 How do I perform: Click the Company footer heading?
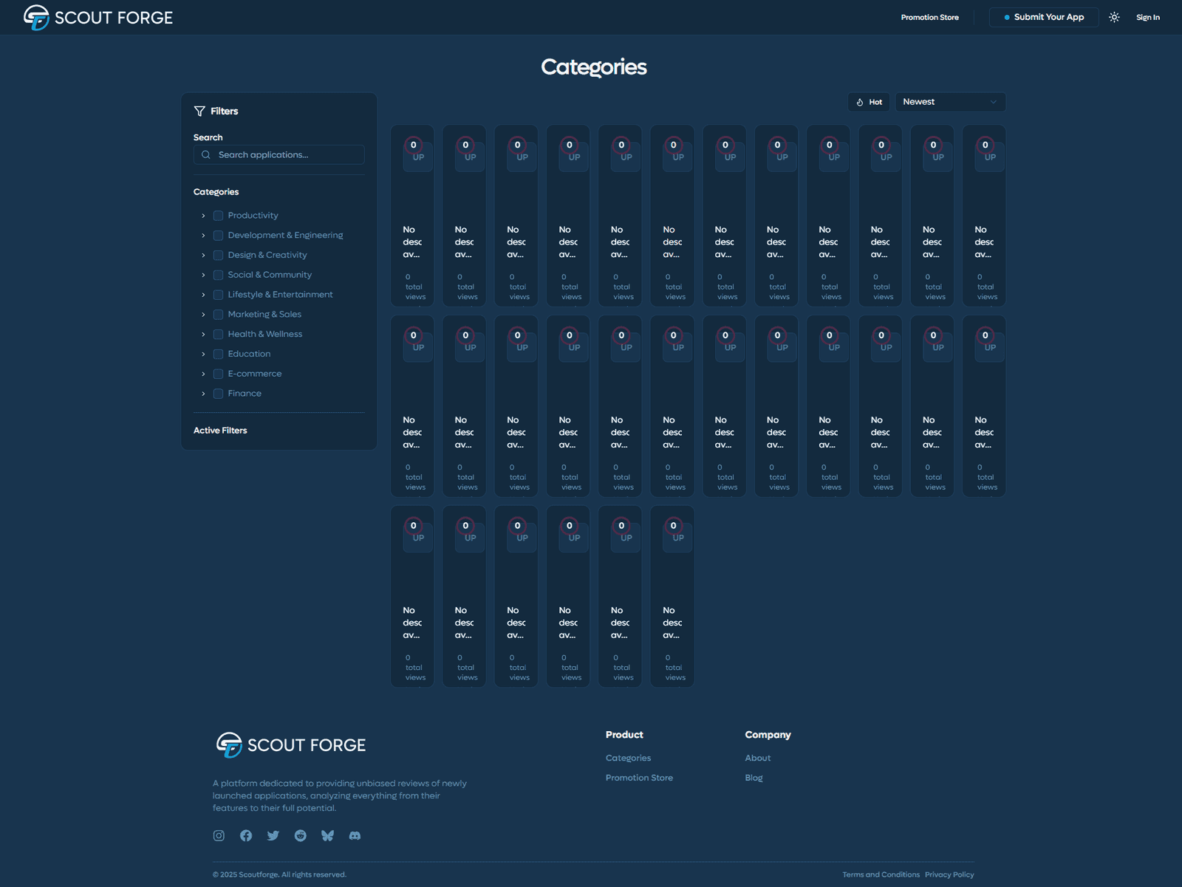tap(768, 735)
